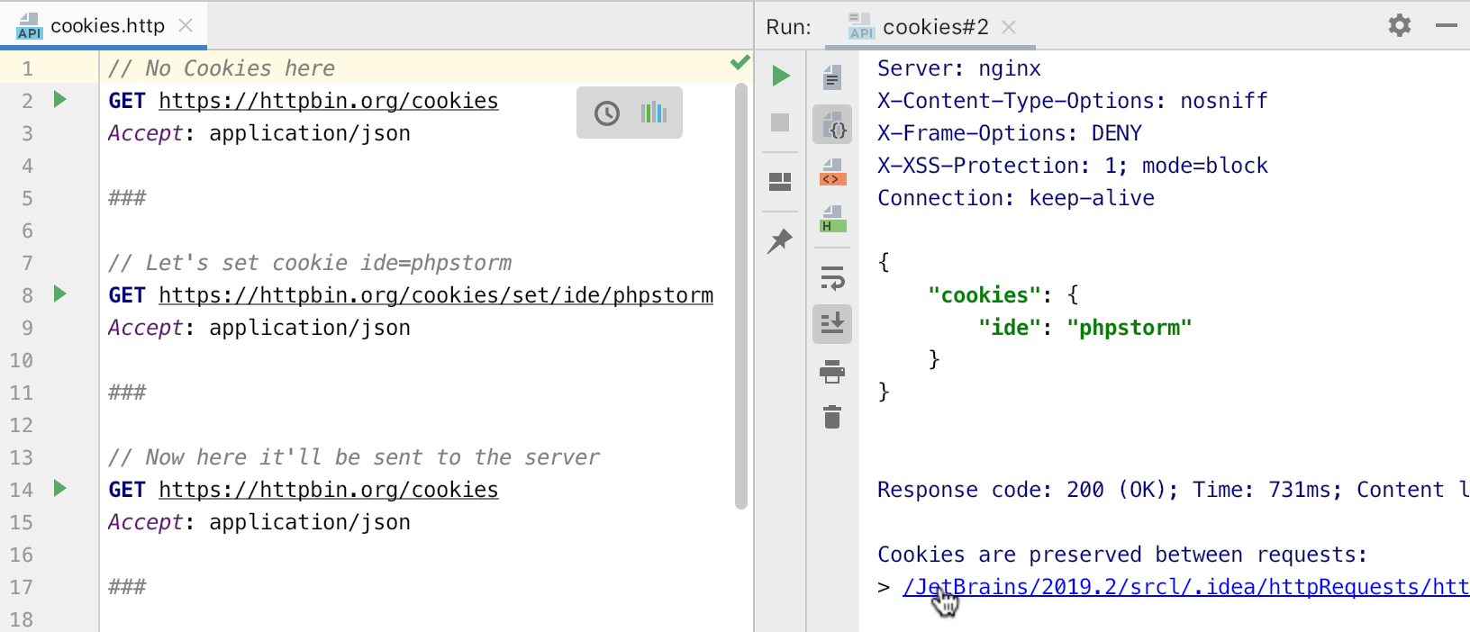1470x632 pixels.
Task: Close the cookies.http editor tab
Action: pos(186,25)
